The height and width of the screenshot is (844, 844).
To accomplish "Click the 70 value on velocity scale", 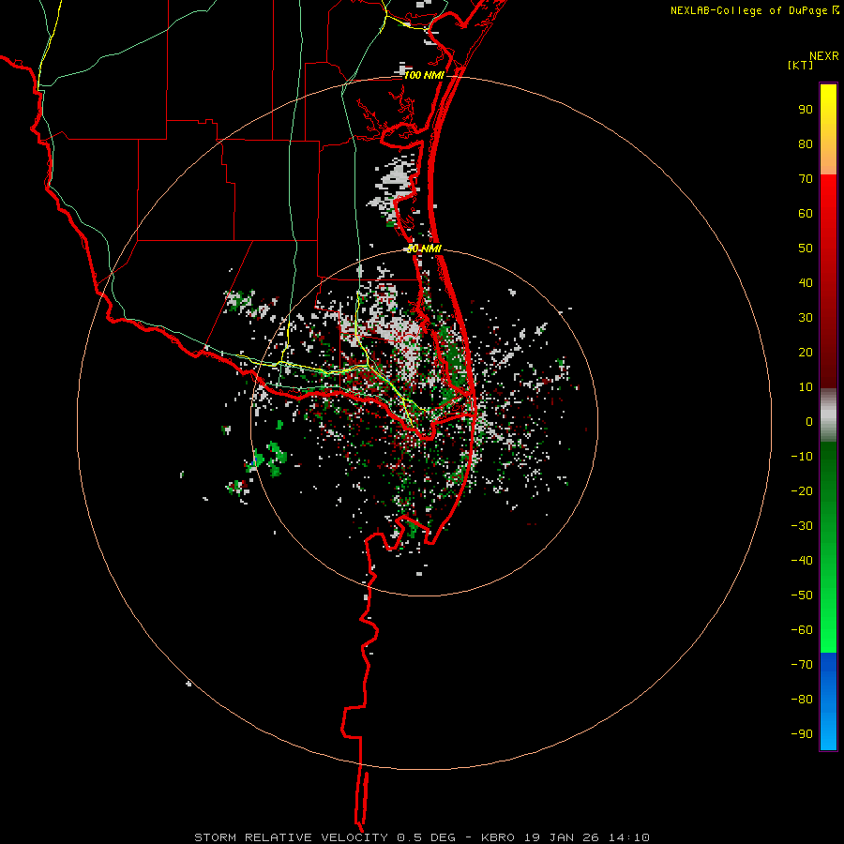I will pyautogui.click(x=806, y=179).
